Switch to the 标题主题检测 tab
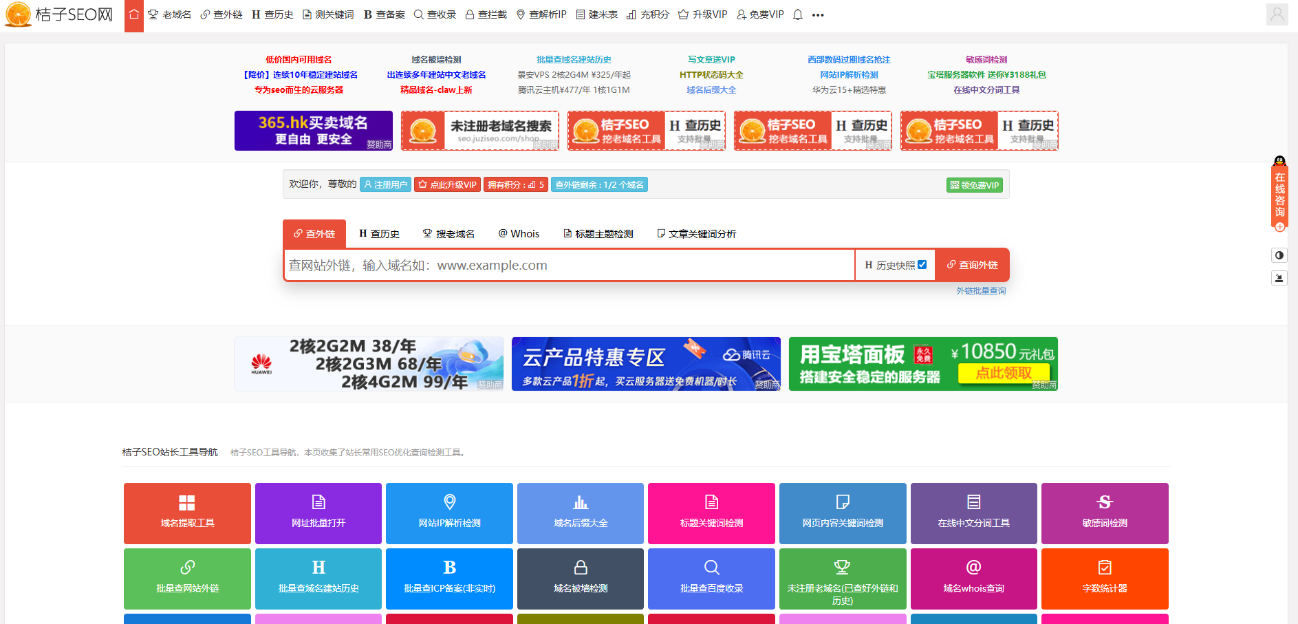This screenshot has height=624, width=1298. coord(598,234)
